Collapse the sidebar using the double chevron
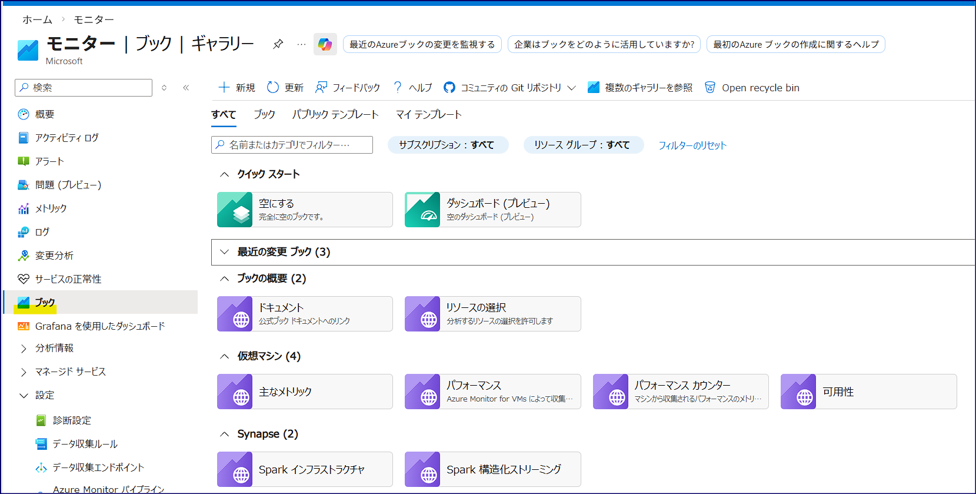 (x=186, y=88)
